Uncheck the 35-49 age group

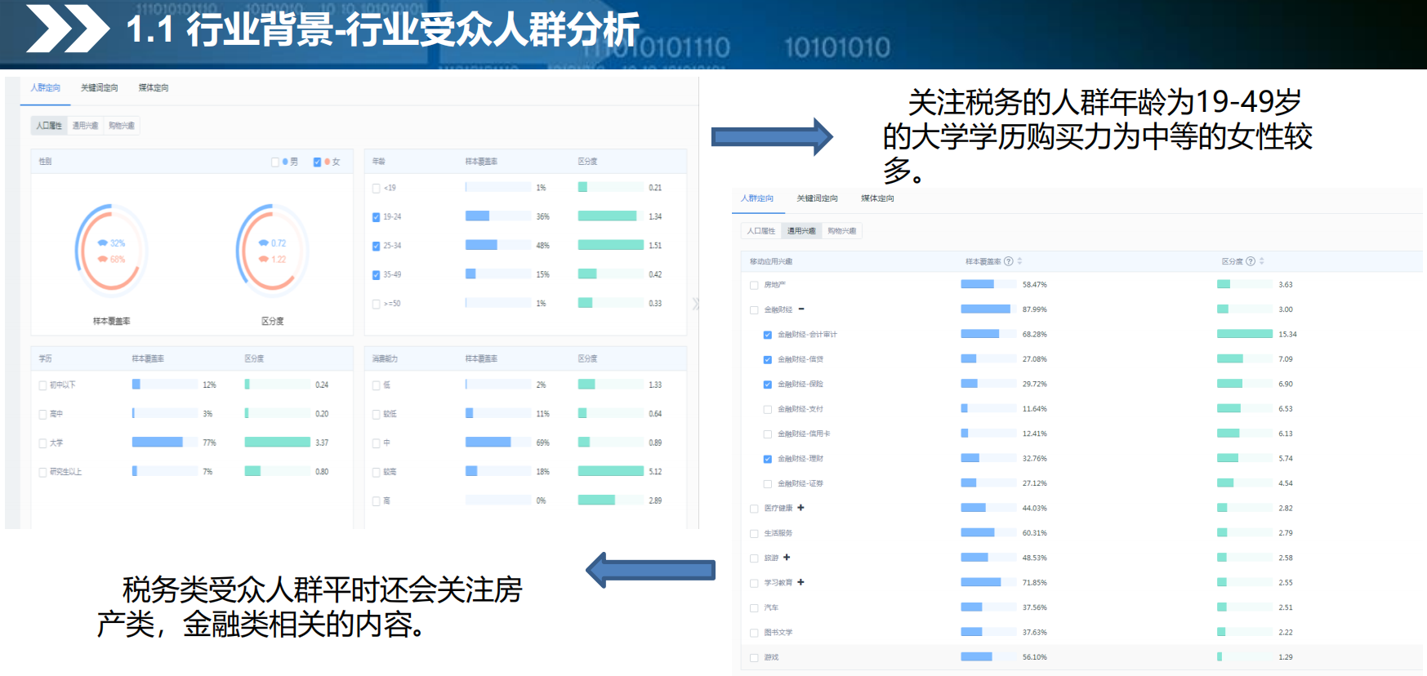click(376, 275)
